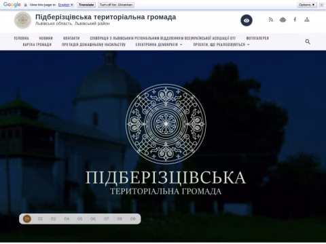Select slide 05 in slider pagination
This screenshot has height=244, width=326.
coord(79,219)
